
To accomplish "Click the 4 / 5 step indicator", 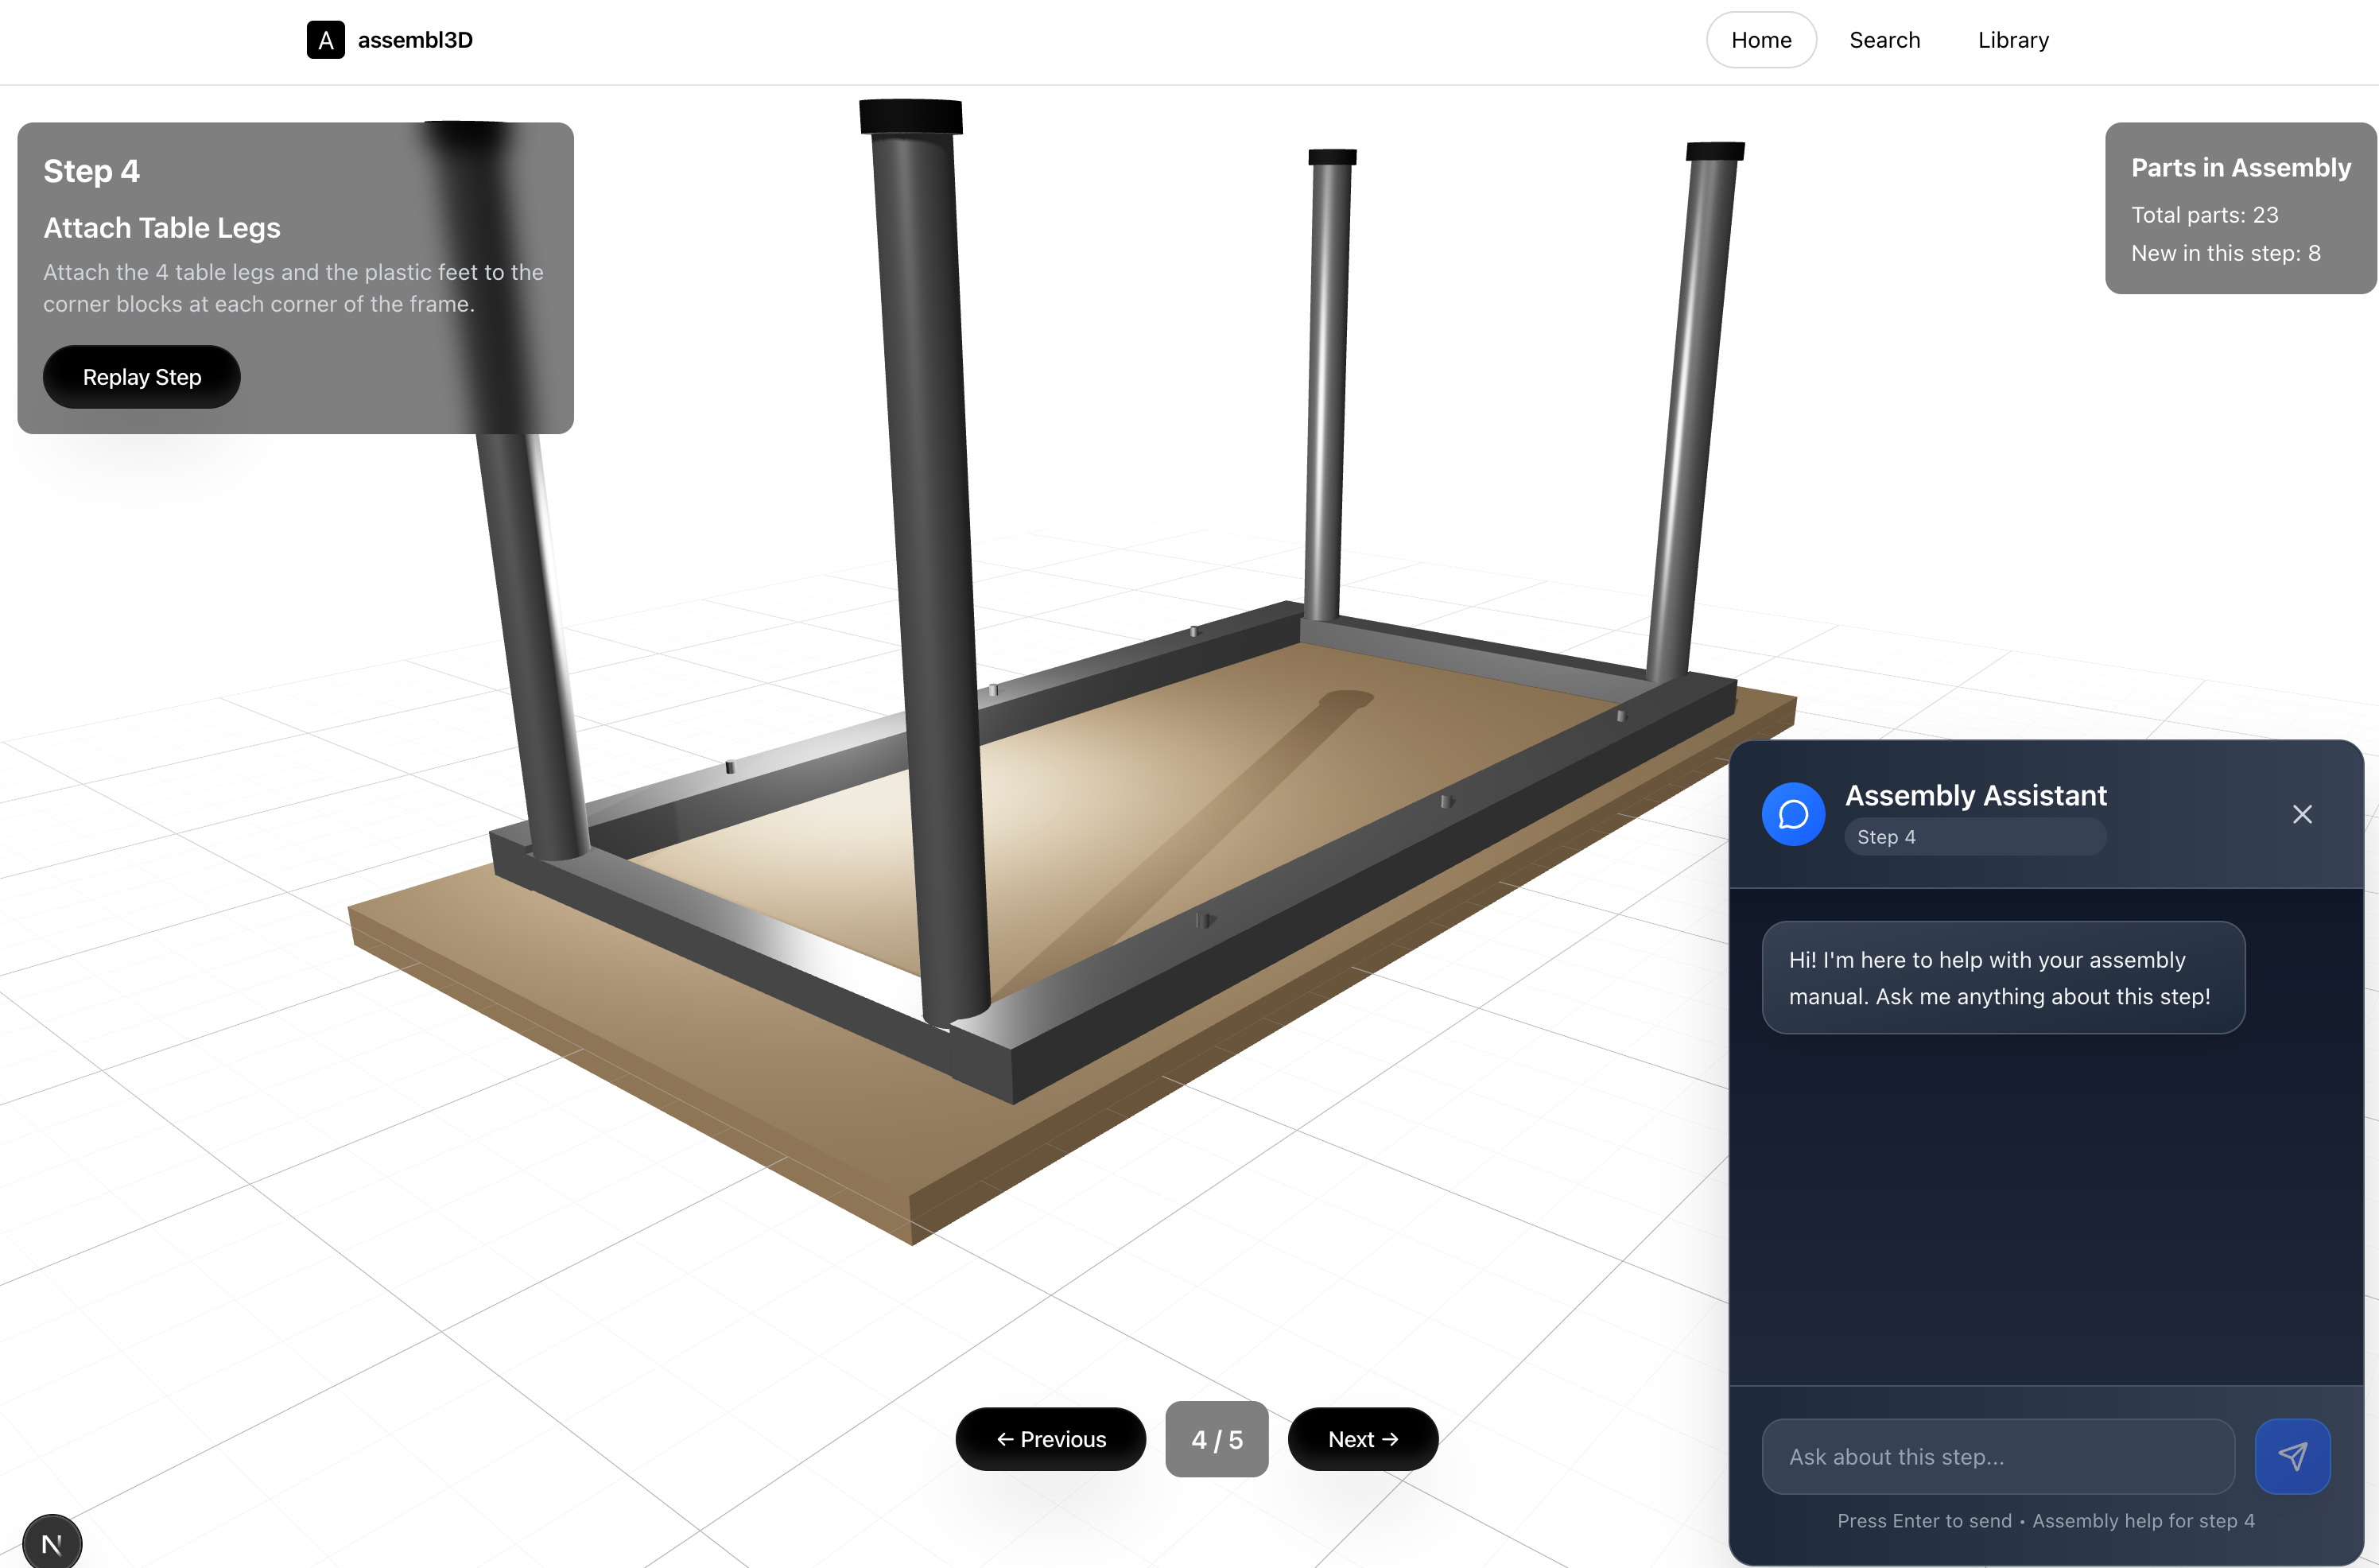I will (1216, 1439).
